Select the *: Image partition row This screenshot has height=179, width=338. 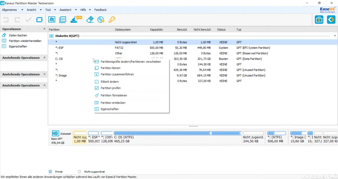coord(193,75)
